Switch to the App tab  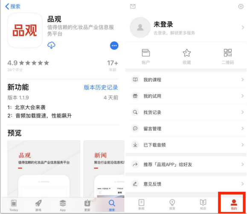pos(63,205)
